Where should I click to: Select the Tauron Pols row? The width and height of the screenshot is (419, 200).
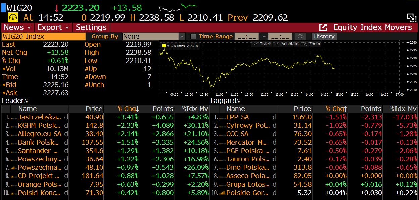[x=314, y=159]
